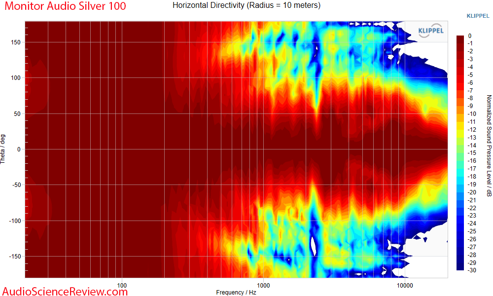Click the 1000 tick on the Frequency axis

(263, 285)
